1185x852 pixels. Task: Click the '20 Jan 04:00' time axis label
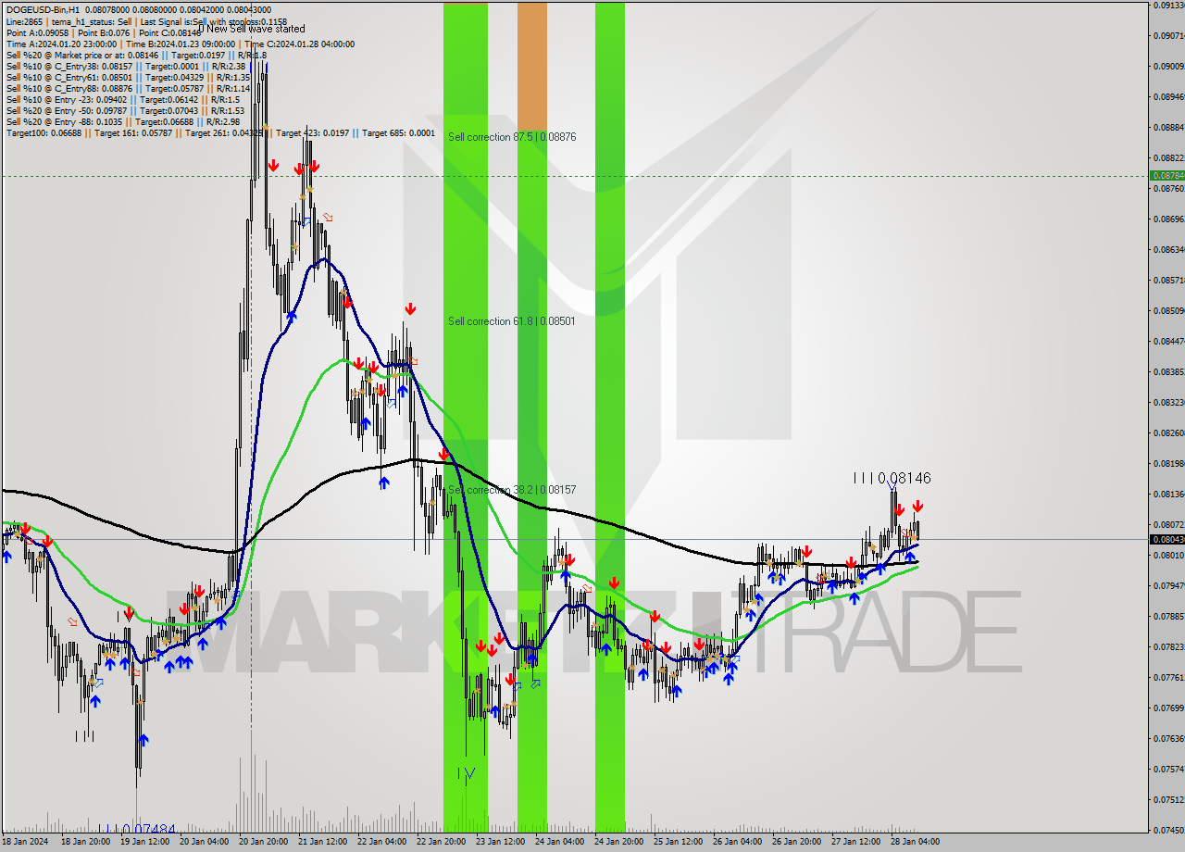click(x=203, y=842)
